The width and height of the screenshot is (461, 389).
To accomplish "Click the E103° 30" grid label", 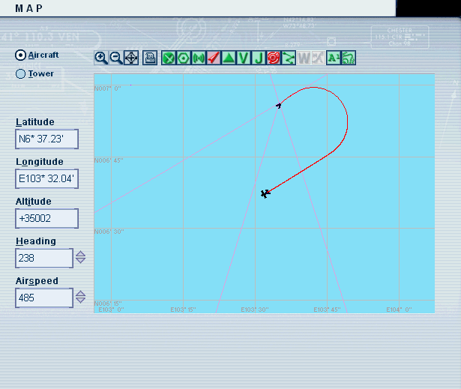I will coord(255,310).
